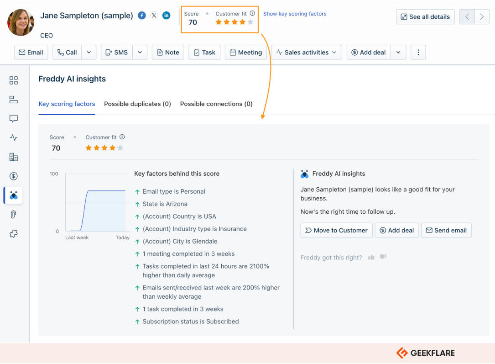The width and height of the screenshot is (495, 364).
Task: Open the activities pulse icon in sidebar
Action: [x=14, y=138]
